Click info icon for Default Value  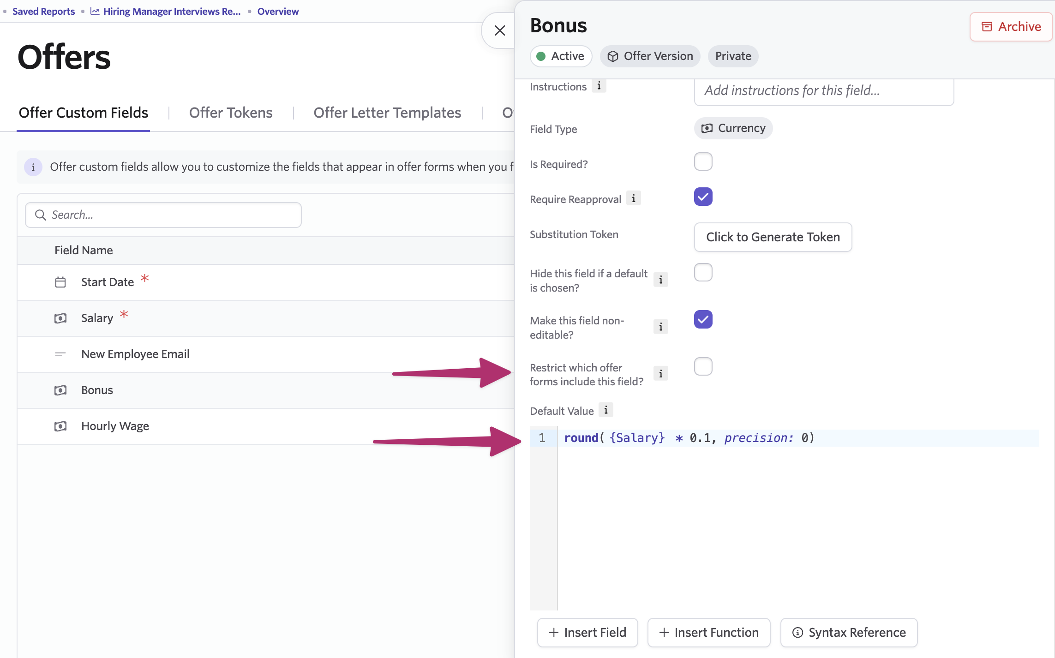[605, 410]
